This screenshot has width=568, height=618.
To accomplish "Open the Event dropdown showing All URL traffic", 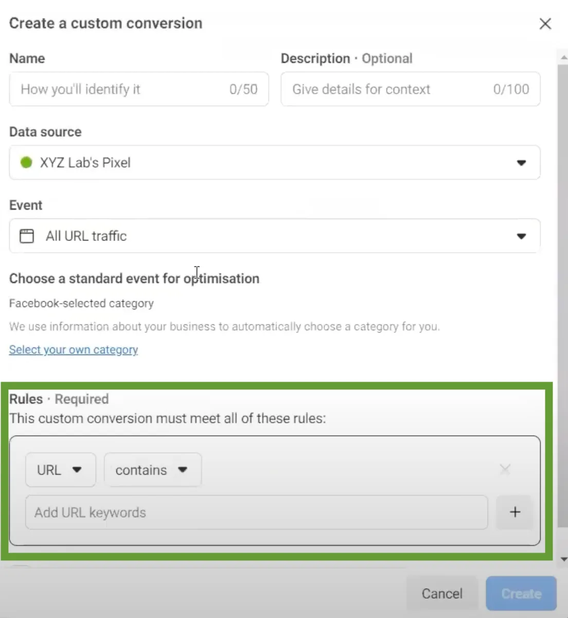I will pos(275,236).
